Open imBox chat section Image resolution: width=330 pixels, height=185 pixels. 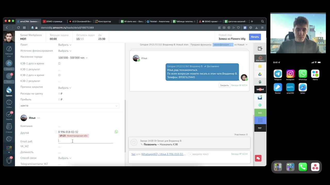pos(9,104)
